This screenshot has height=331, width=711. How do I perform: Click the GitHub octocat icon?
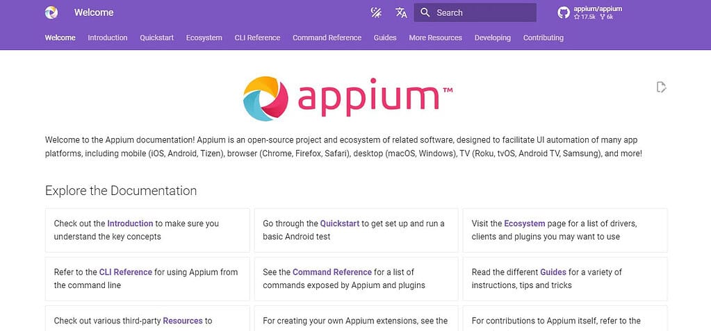click(x=564, y=12)
